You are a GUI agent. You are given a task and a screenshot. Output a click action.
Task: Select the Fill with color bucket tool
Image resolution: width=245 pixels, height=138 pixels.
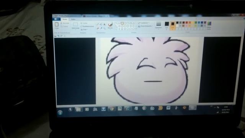[101, 24]
